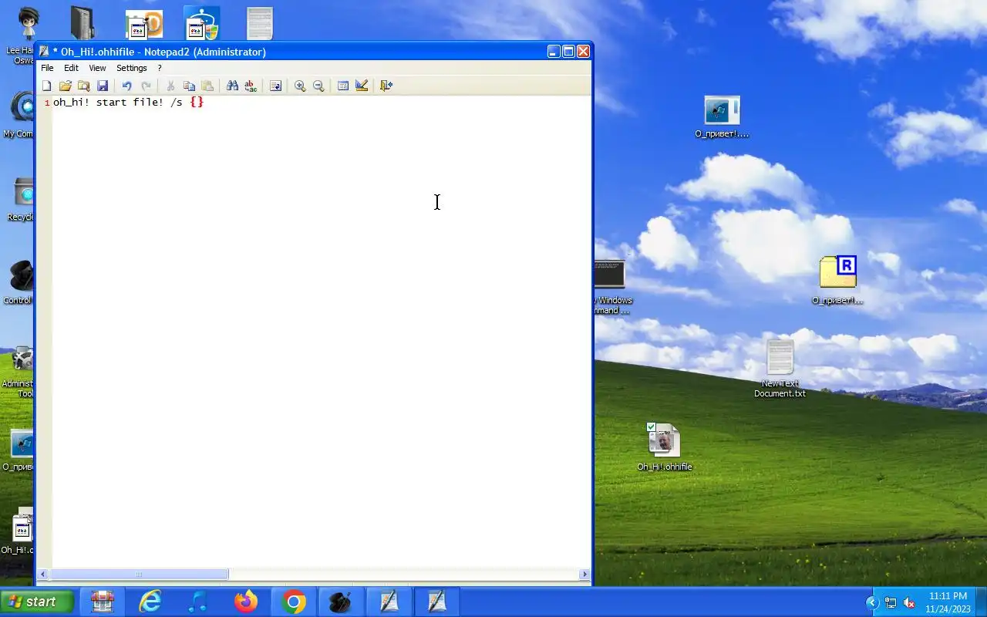Open the Edit menu
Screen dimensions: 987x617
(x=71, y=68)
